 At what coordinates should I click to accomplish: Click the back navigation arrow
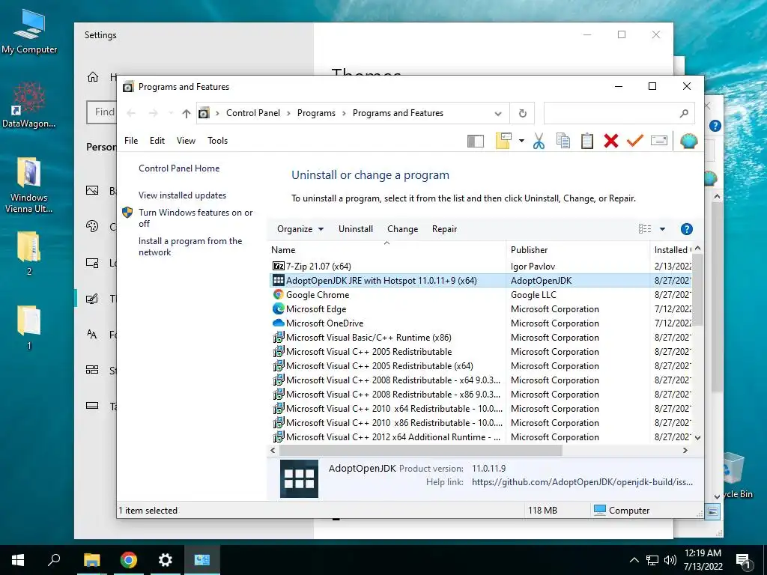point(131,114)
